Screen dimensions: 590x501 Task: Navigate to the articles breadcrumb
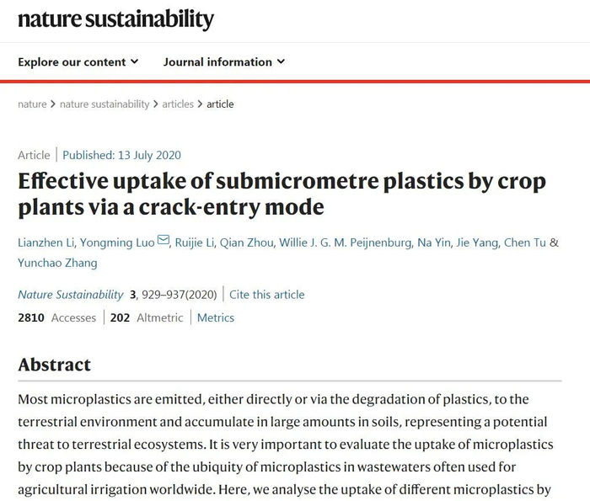point(178,104)
